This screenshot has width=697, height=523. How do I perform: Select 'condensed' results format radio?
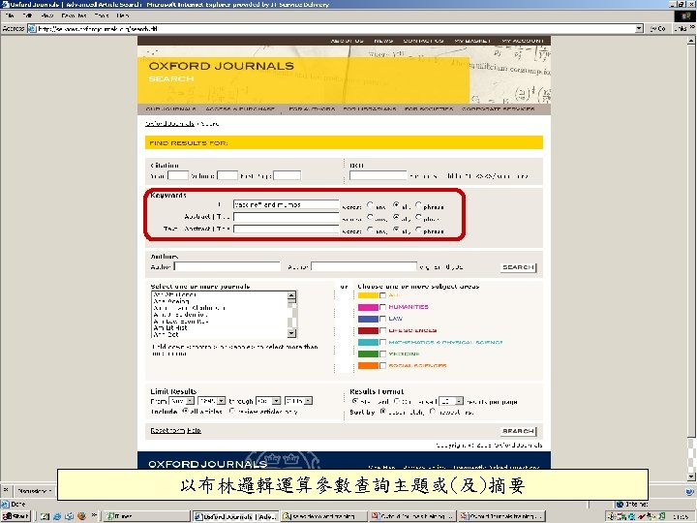coord(397,401)
